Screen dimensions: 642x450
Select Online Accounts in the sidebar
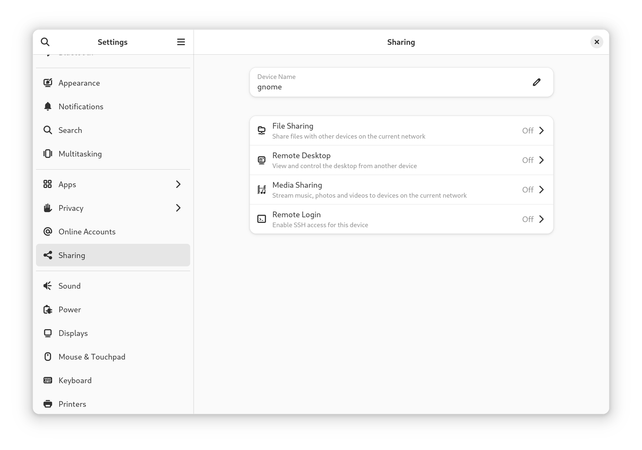[x=87, y=231]
